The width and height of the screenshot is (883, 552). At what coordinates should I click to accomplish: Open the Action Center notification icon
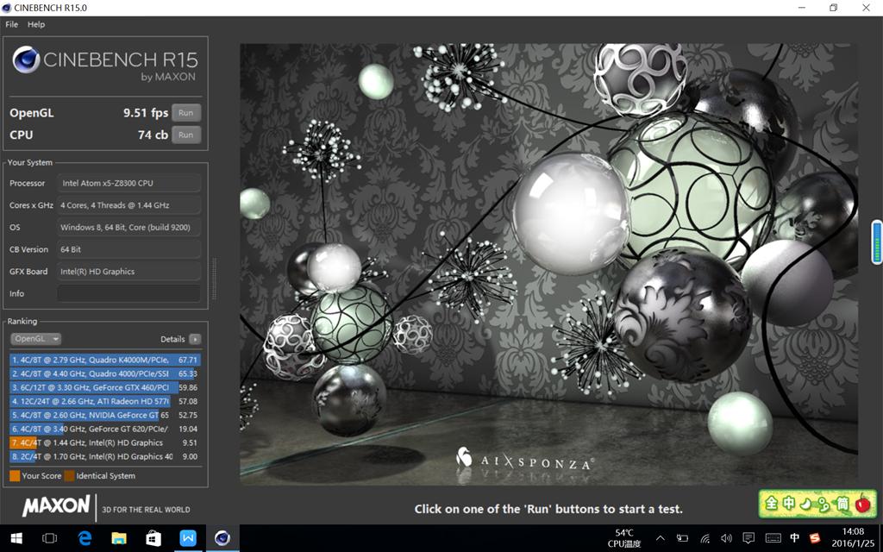click(x=748, y=538)
